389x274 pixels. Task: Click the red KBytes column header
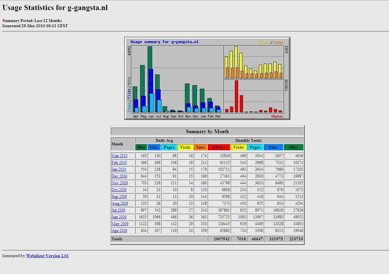[x=219, y=147]
